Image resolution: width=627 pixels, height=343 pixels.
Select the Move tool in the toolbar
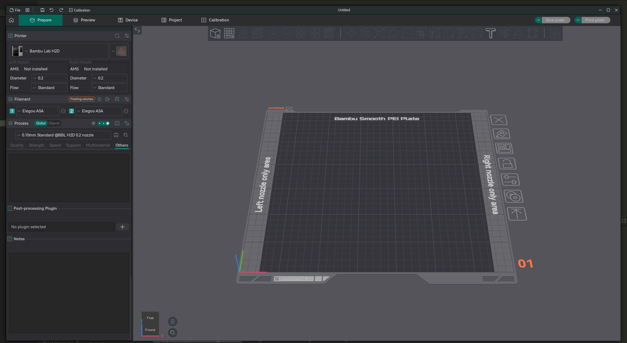[351, 33]
